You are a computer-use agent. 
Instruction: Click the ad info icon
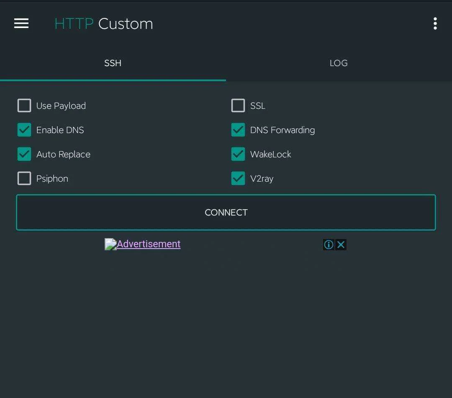(329, 245)
